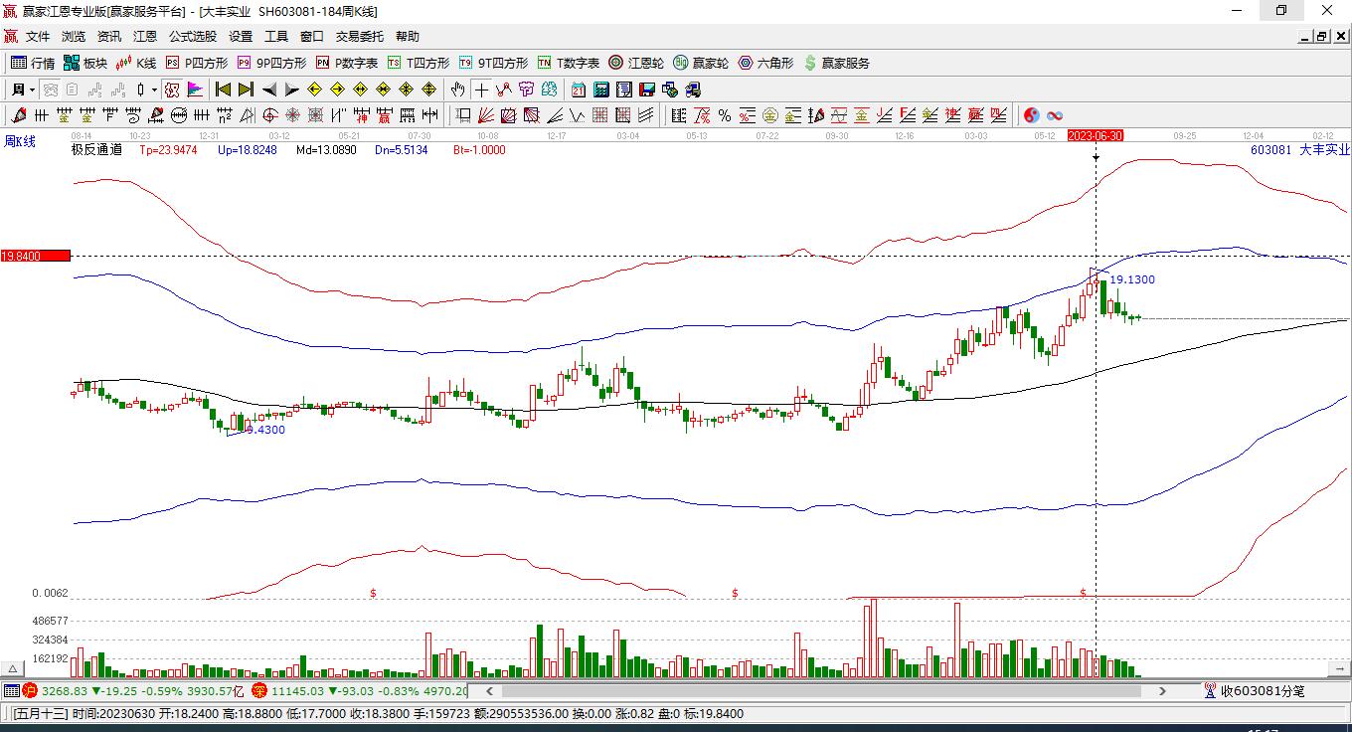Step forward with the black right arrow
The width and height of the screenshot is (1352, 732).
click(x=291, y=90)
